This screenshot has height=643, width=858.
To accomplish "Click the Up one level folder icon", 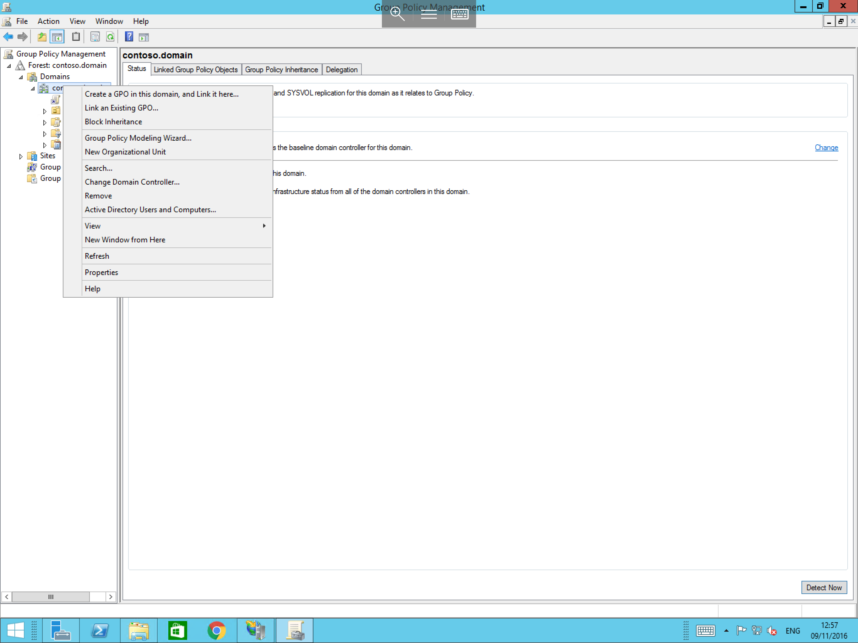I will 42,37.
